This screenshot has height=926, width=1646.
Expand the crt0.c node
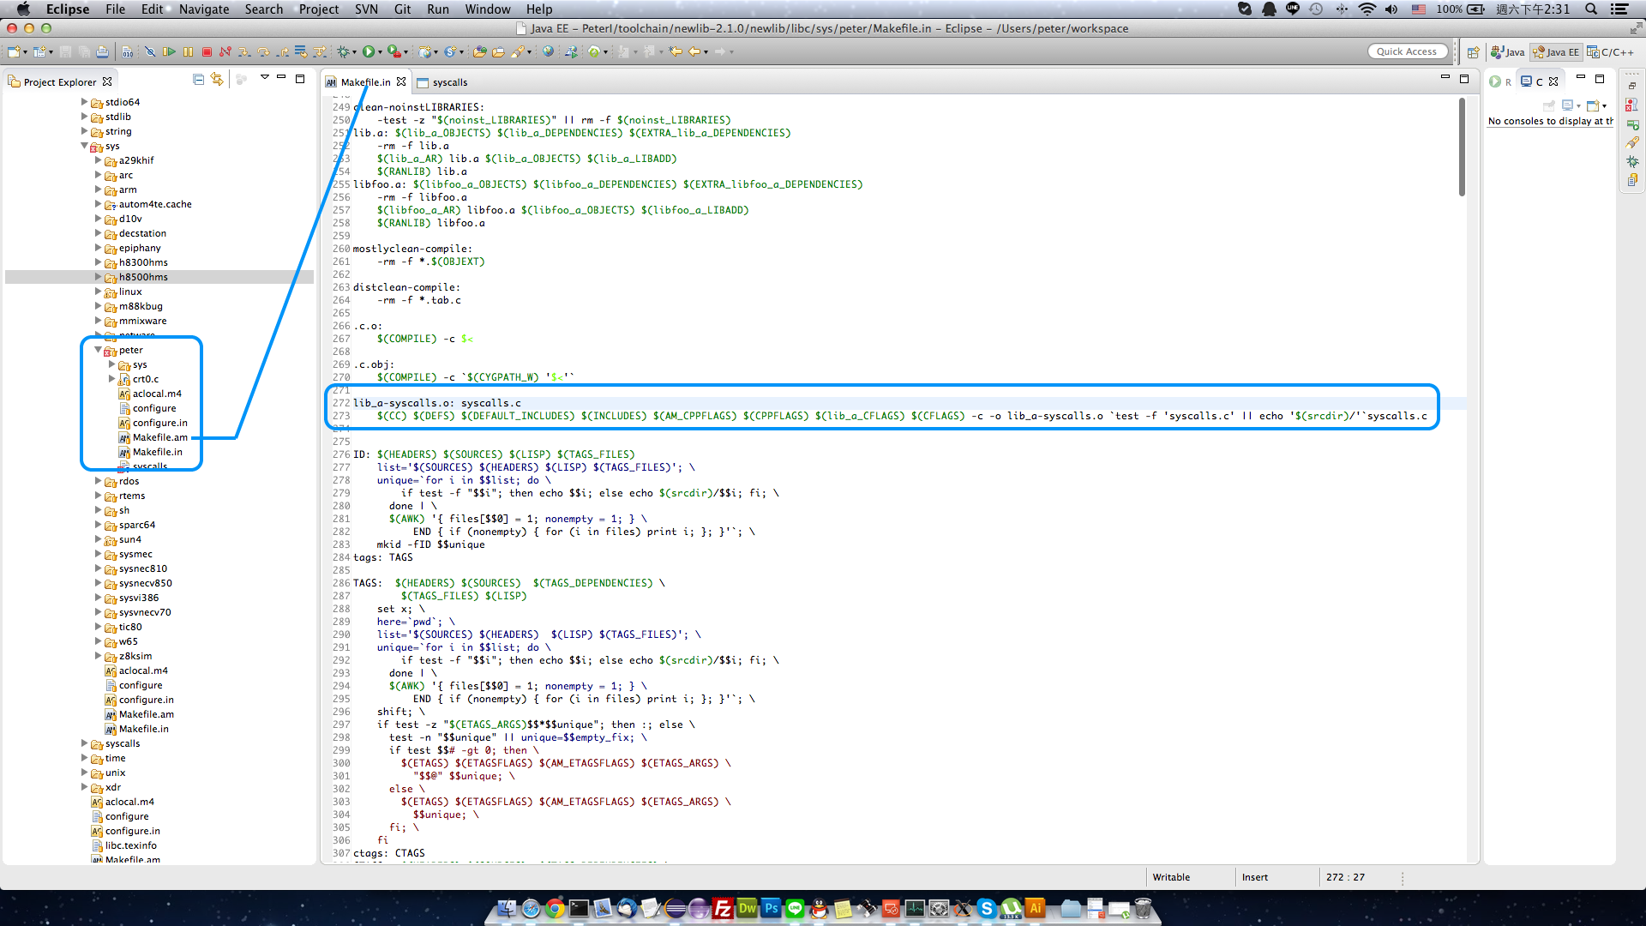(112, 379)
